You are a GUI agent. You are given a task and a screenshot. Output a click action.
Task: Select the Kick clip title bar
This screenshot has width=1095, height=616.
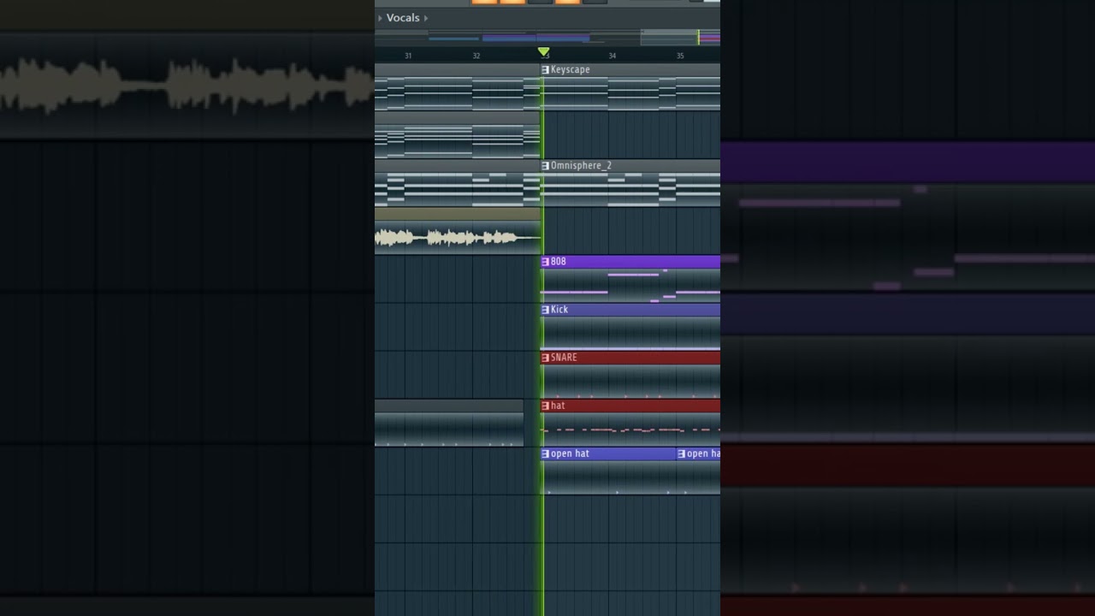pos(630,309)
